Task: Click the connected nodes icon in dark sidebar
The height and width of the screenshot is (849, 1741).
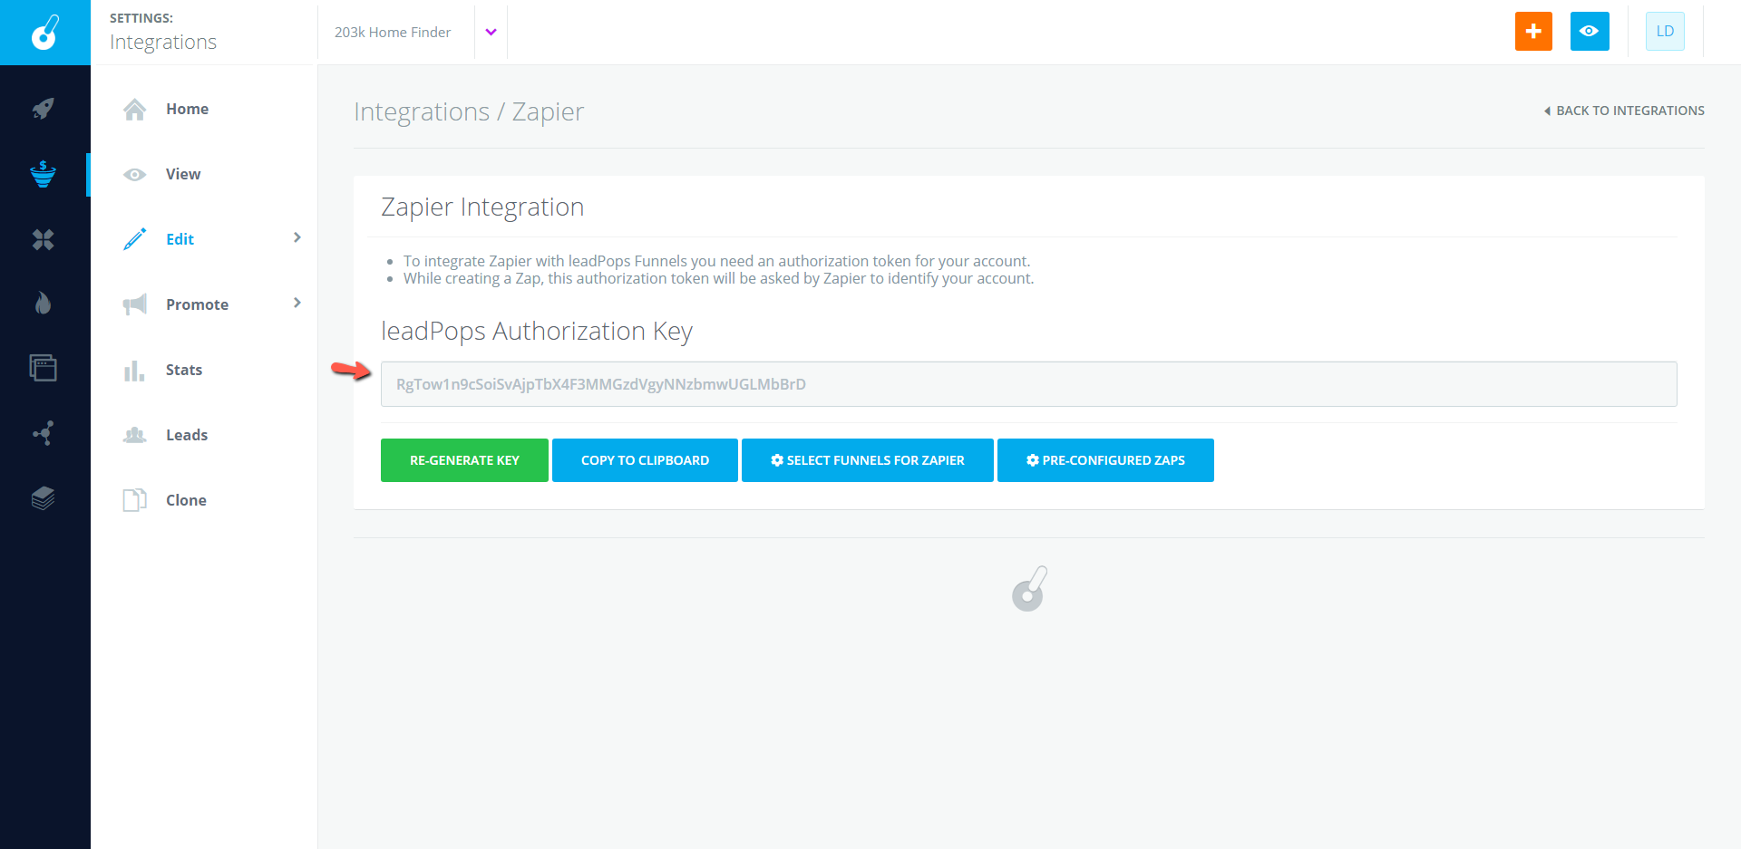Action: 43,433
